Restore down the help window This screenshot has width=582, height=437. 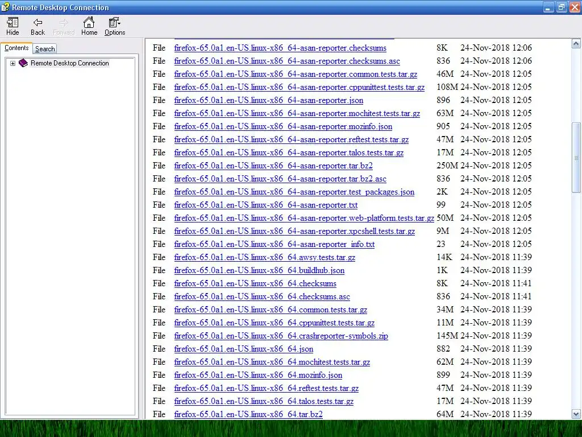pos(562,7)
